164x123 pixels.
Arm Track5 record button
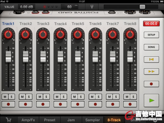[78, 104]
